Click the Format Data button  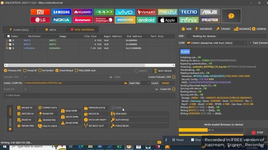[x=47, y=107]
